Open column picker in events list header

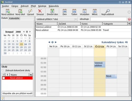(x=129, y=24)
